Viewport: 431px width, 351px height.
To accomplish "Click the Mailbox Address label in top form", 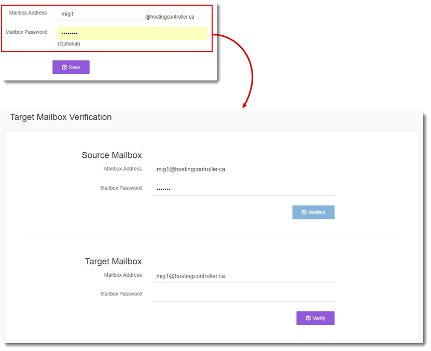I will click(x=28, y=12).
